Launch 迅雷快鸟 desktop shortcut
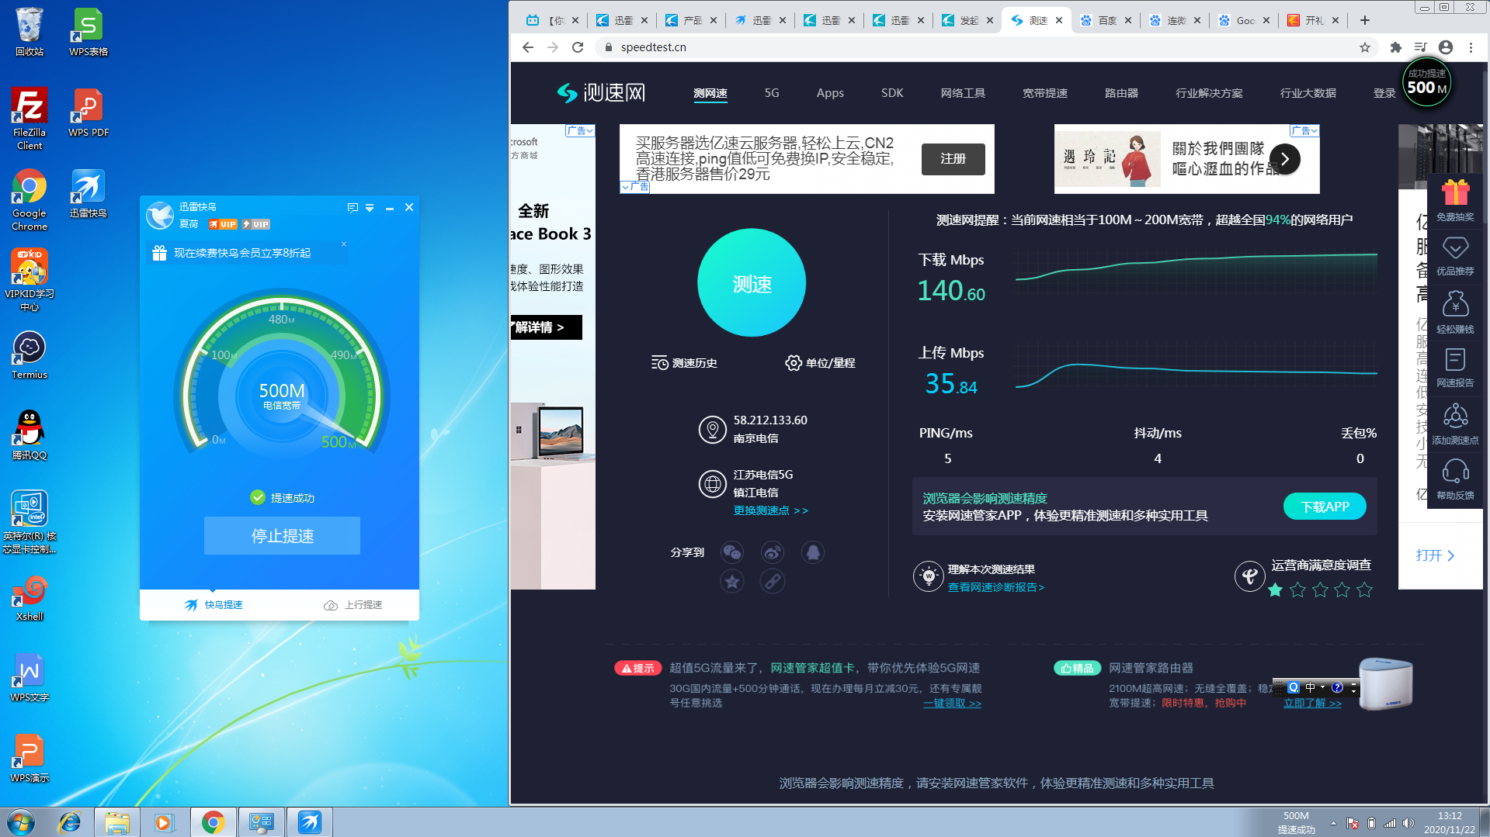This screenshot has width=1490, height=837. [x=88, y=193]
